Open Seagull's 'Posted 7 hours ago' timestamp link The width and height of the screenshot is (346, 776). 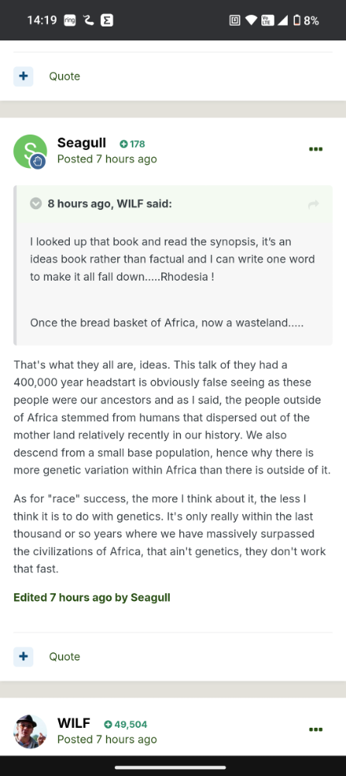click(107, 159)
